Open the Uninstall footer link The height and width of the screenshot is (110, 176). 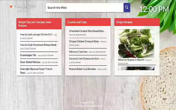[x=100, y=106]
